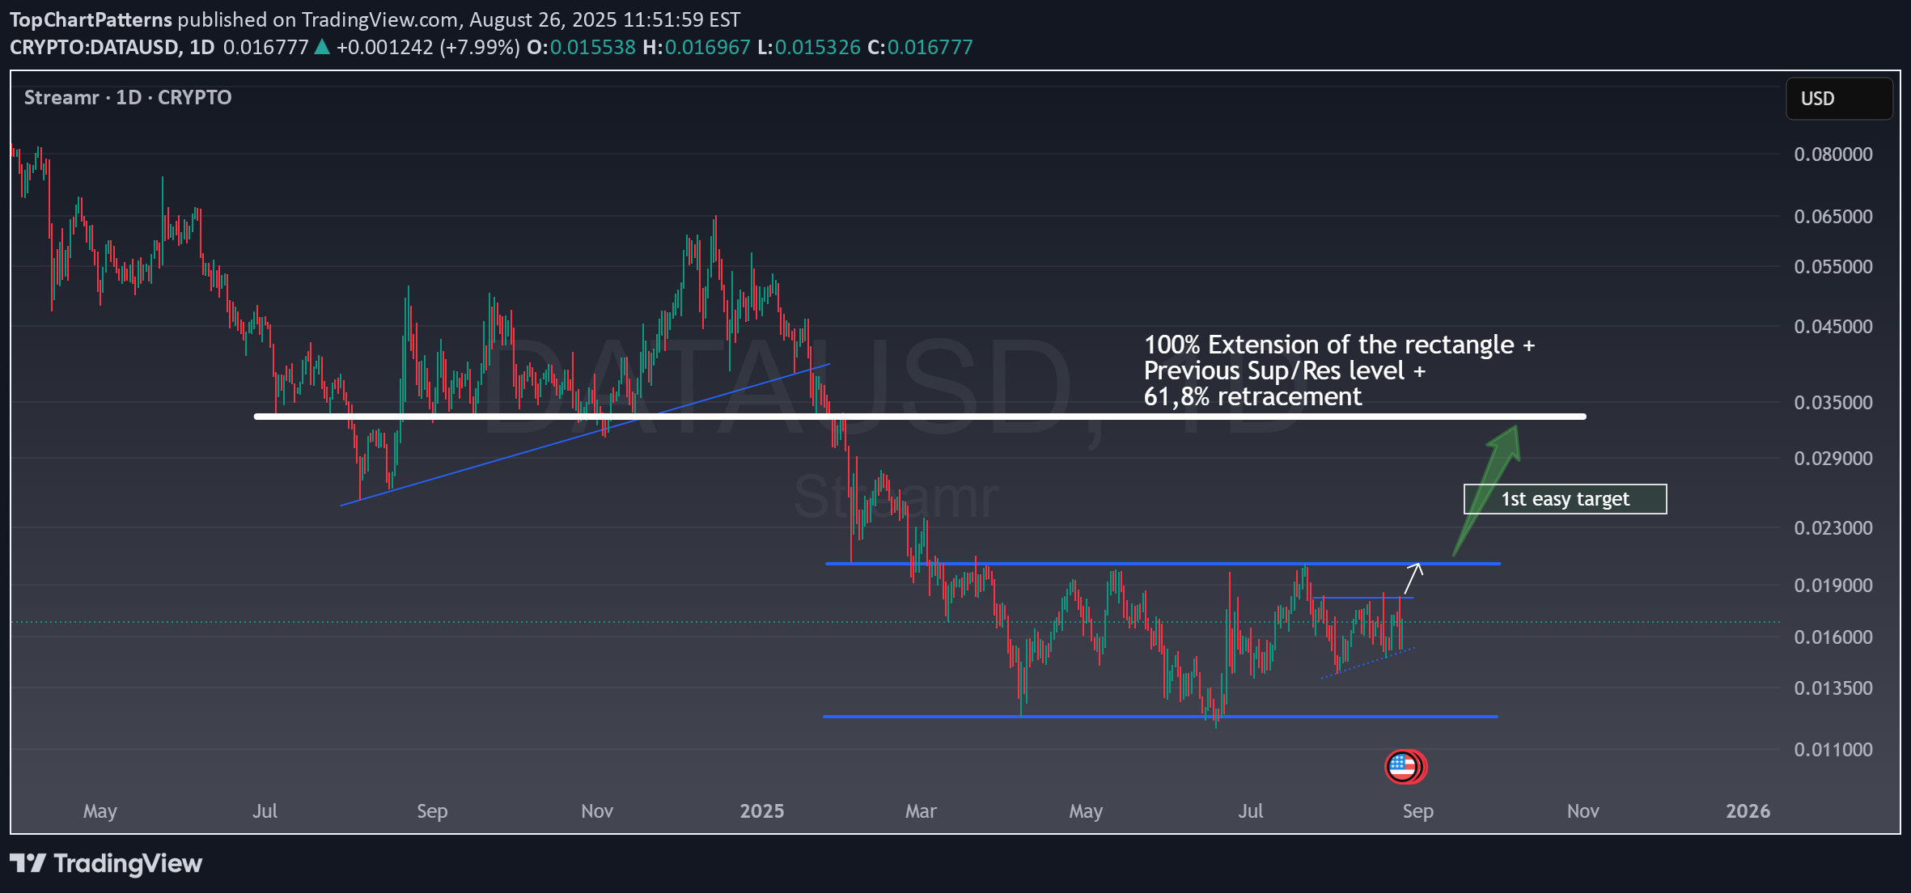Click the 0.016000 price axis label
1911x893 pixels.
click(1833, 637)
